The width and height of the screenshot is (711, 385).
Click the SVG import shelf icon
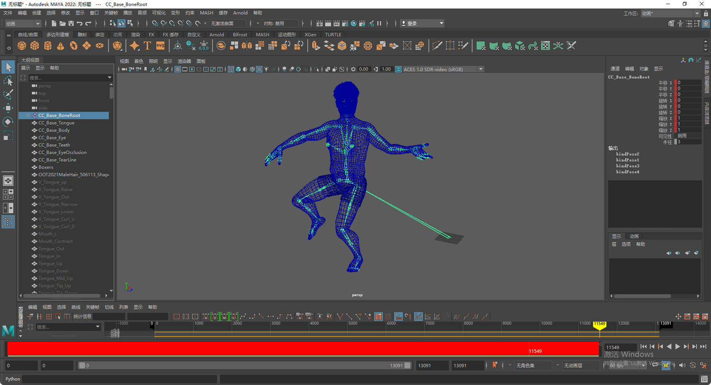click(160, 46)
